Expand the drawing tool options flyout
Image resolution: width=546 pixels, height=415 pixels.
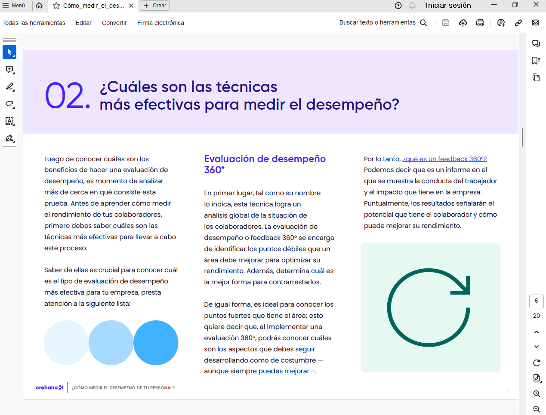tap(14, 108)
